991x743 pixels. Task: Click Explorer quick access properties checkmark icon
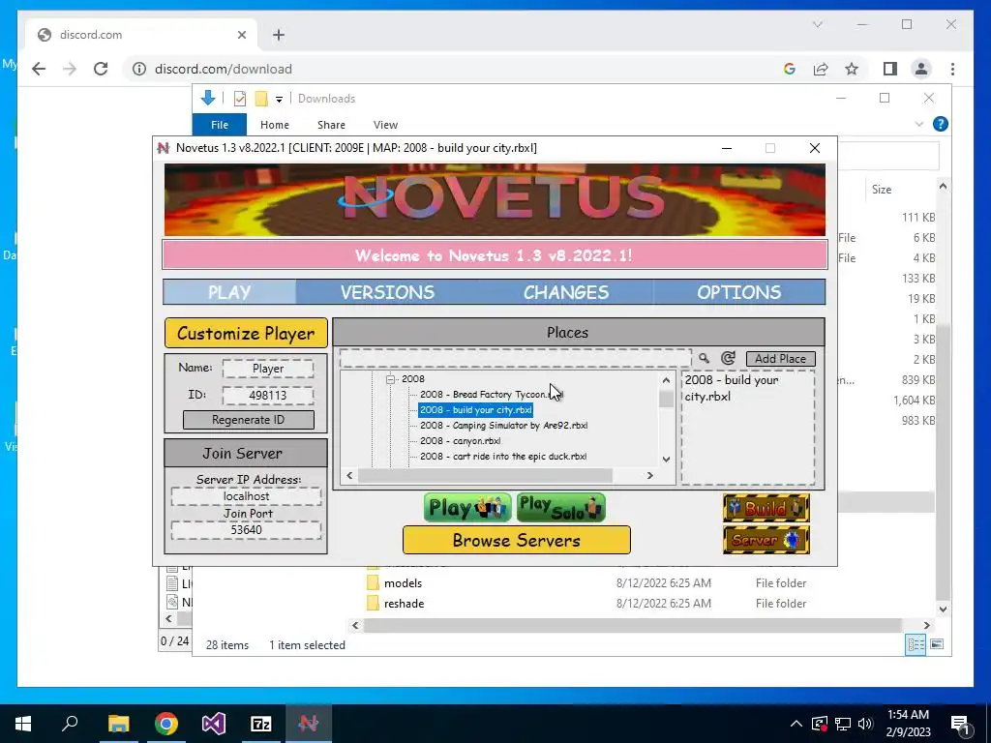[x=240, y=99]
